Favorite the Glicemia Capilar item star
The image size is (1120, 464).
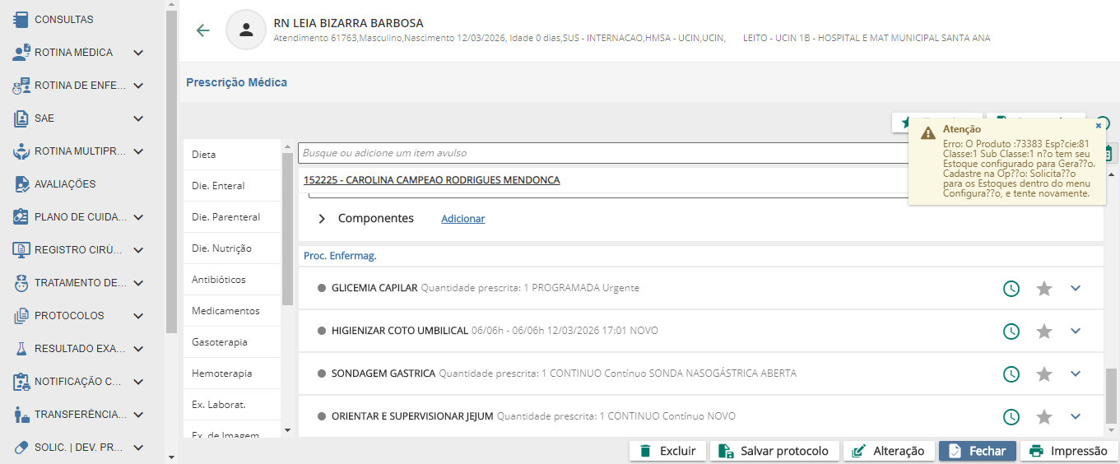[1043, 289]
